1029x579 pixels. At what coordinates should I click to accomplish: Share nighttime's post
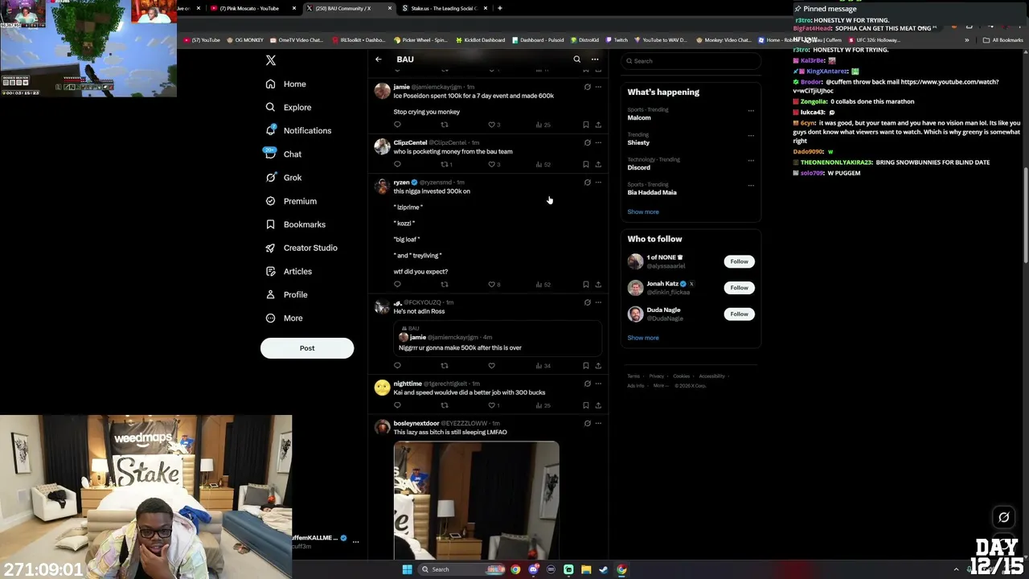pos(598,405)
